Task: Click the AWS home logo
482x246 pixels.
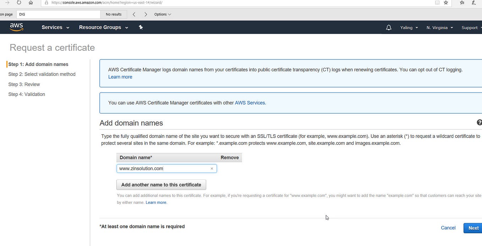Action: pyautogui.click(x=16, y=27)
